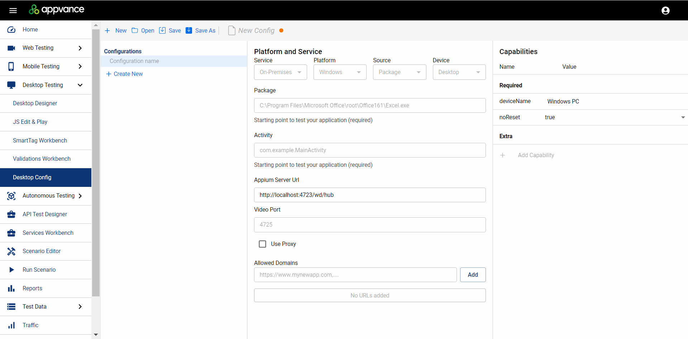Open the Service dropdown showing On-Premises
The image size is (688, 339).
[x=280, y=72]
